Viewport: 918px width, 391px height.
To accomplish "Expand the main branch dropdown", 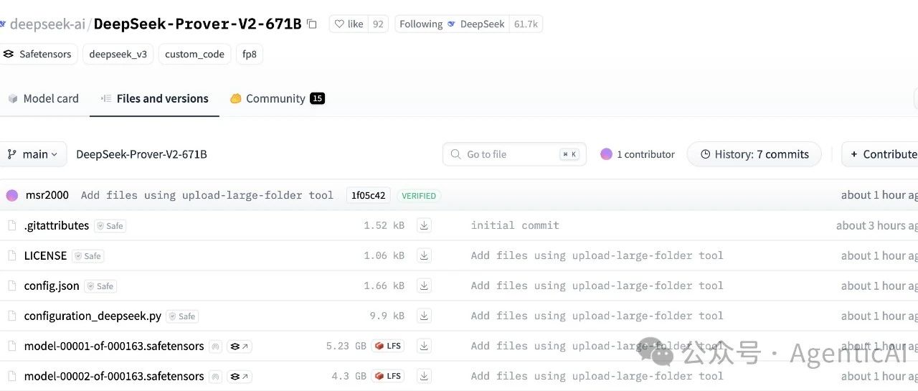I will pyautogui.click(x=32, y=154).
